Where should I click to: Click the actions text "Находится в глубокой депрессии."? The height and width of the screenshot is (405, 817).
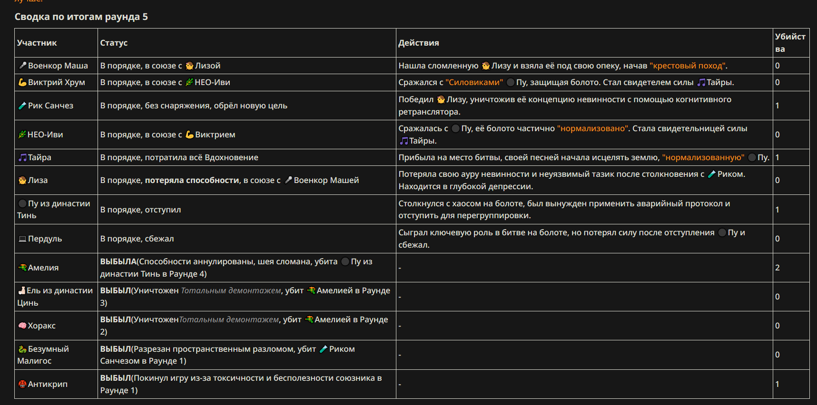466,186
